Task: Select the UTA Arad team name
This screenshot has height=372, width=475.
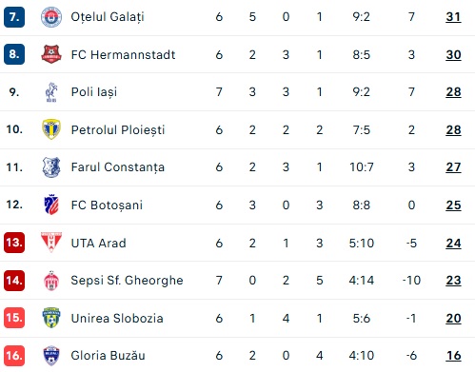Action: pos(98,244)
